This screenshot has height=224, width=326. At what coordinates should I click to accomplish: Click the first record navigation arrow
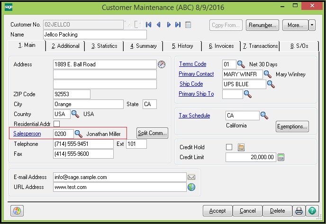point(149,25)
